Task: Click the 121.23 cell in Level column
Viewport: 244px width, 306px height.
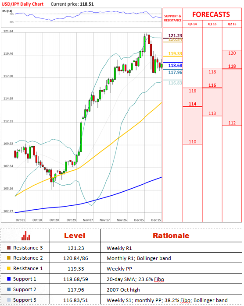Action: click(76, 248)
